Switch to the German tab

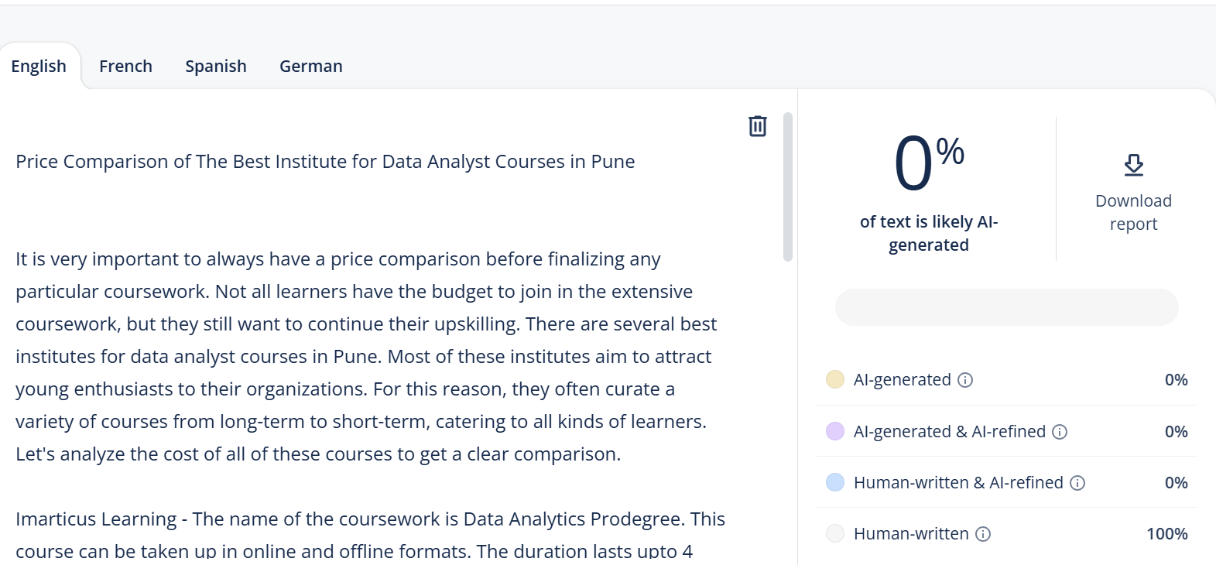pos(311,67)
